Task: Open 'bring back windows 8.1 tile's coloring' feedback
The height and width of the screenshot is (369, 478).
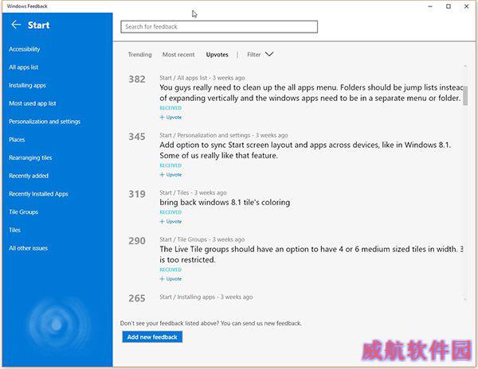Action: coord(225,202)
